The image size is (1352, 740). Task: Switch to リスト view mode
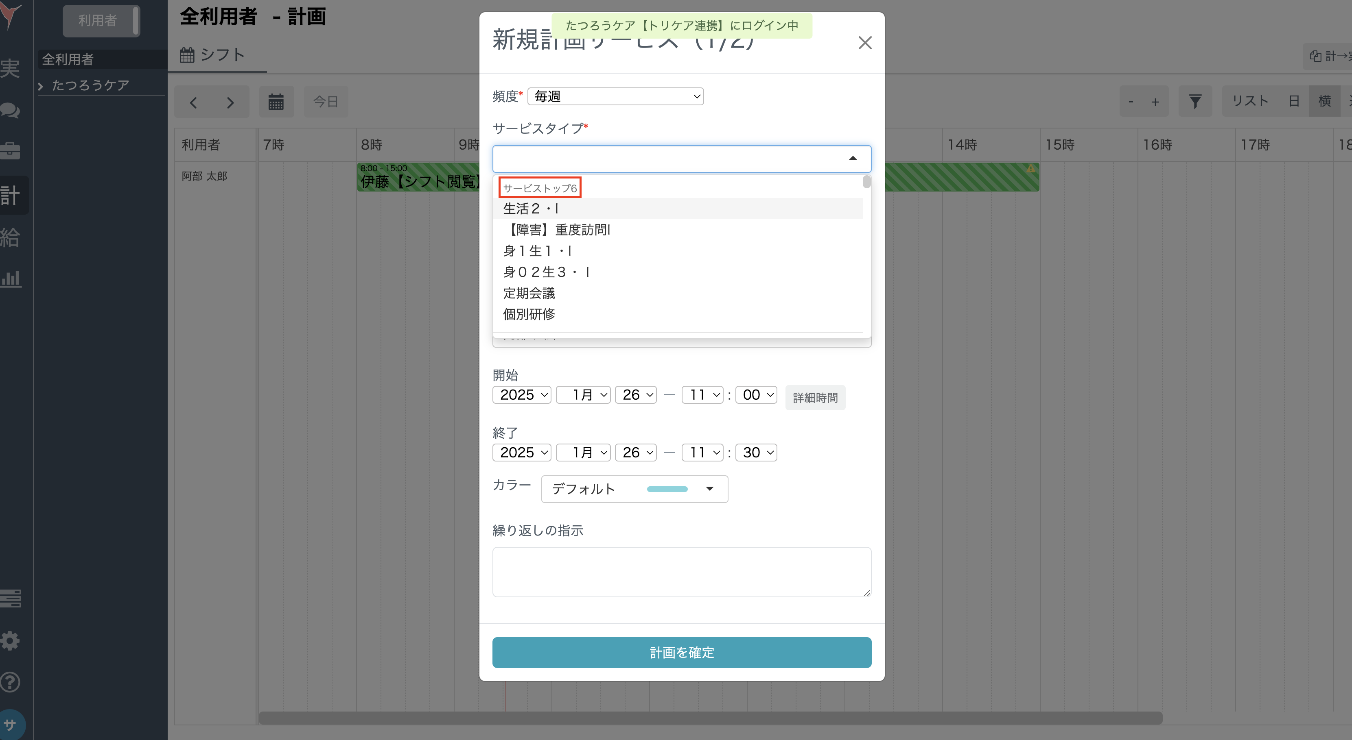click(x=1250, y=101)
